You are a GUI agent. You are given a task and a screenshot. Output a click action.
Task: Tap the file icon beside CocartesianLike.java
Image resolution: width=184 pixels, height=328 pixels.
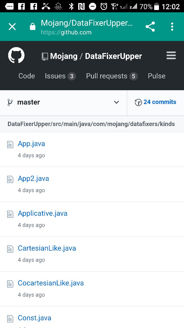10,284
